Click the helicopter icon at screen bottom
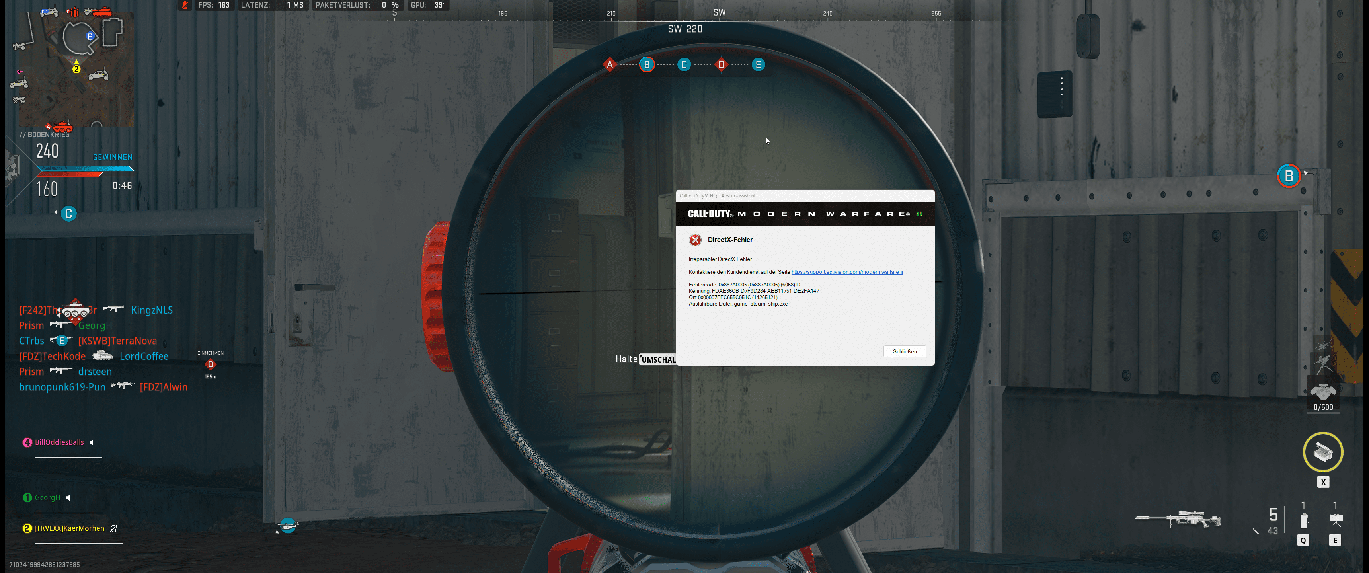The width and height of the screenshot is (1369, 573). point(288,526)
